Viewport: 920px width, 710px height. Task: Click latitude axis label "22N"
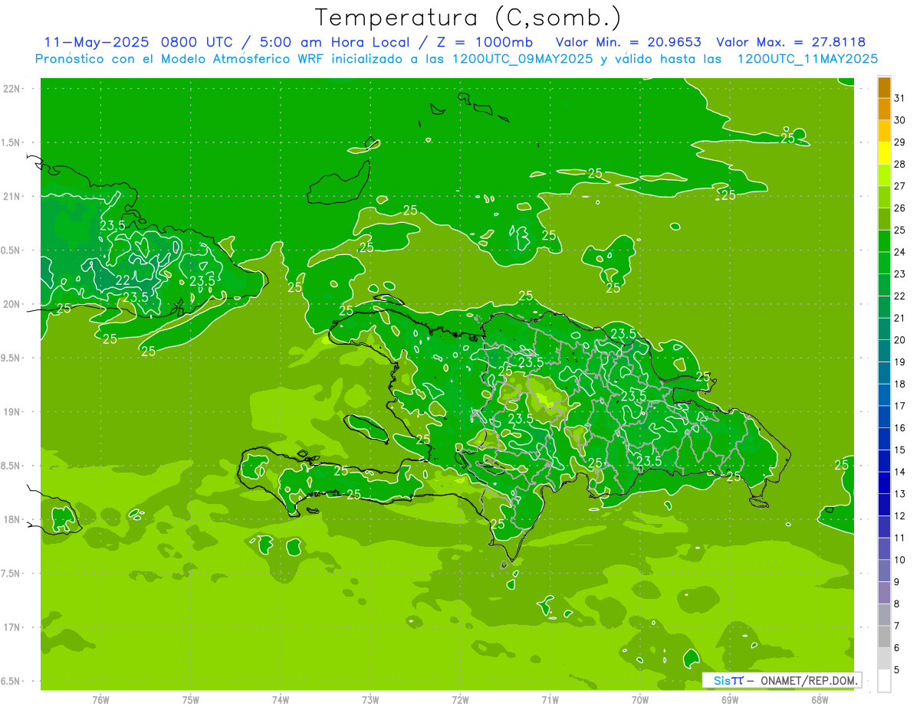(x=11, y=89)
